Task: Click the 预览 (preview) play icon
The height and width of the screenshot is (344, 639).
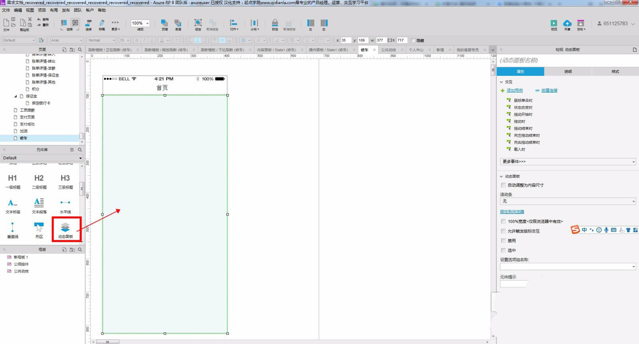Action: (x=554, y=24)
